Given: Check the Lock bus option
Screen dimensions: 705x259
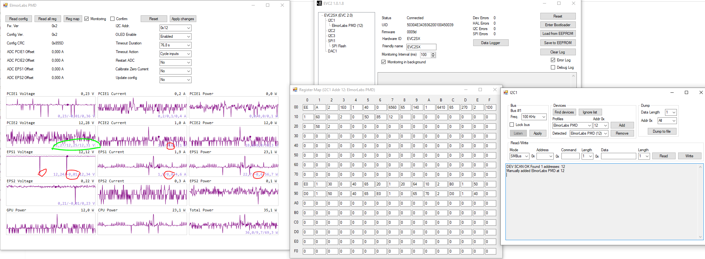Looking at the screenshot, I should point(512,125).
